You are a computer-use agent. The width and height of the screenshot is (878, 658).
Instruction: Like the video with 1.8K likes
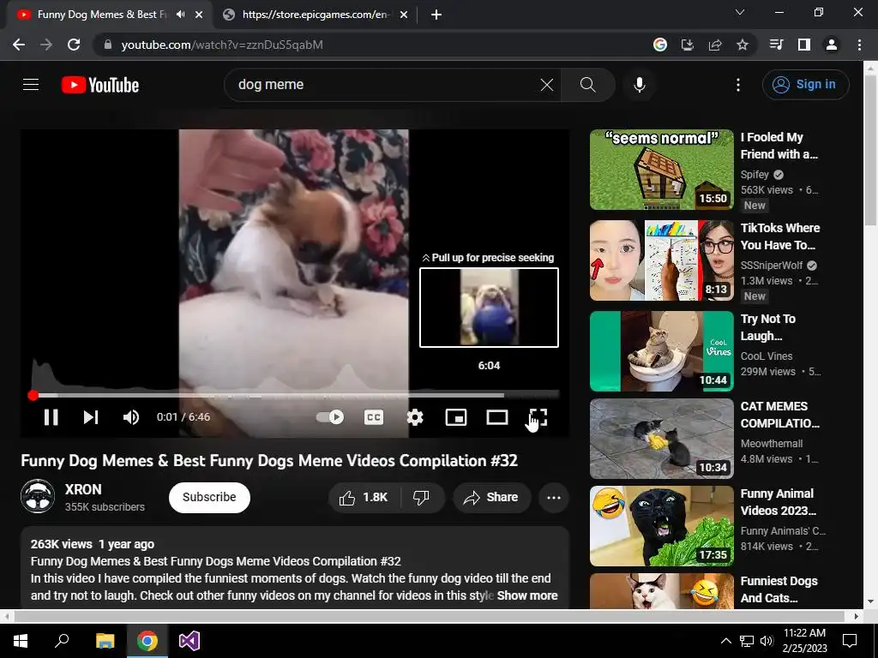tap(364, 498)
